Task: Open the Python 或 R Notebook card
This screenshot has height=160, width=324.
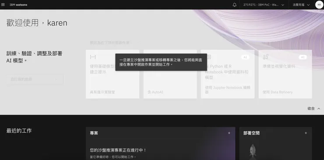Action: click(228, 74)
